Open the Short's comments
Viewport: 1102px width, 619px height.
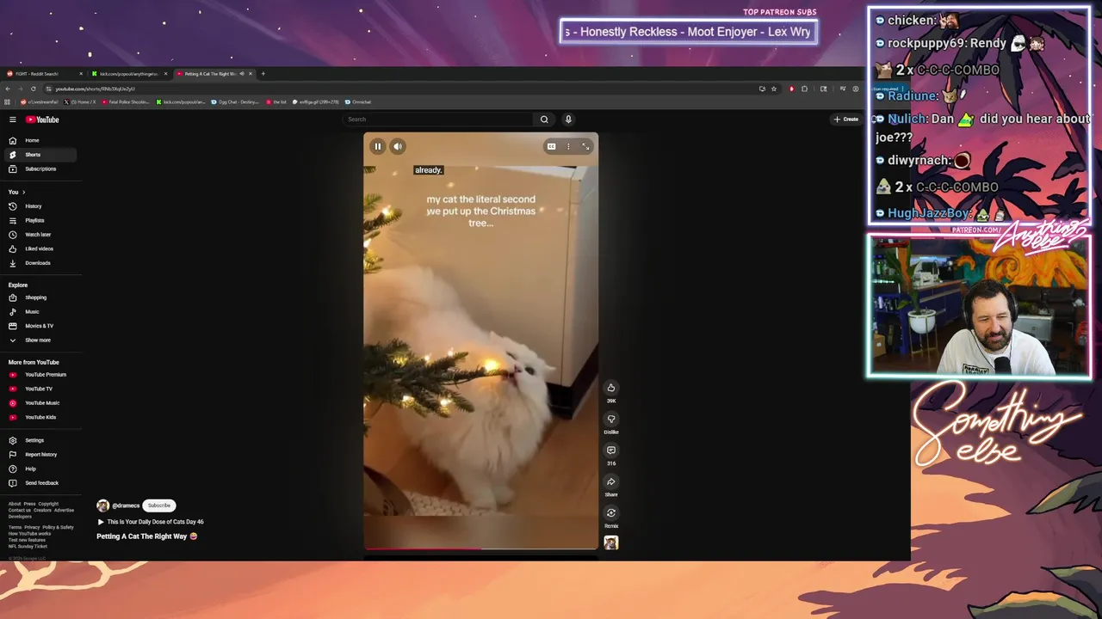pyautogui.click(x=611, y=450)
